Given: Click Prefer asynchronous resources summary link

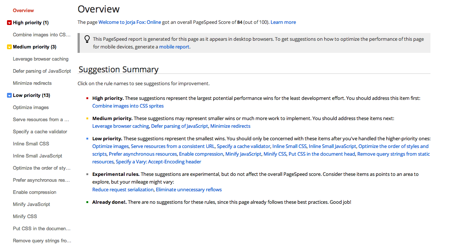Looking at the screenshot, I should (x=143, y=154).
